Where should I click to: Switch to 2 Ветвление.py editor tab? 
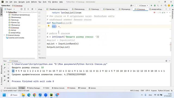[x=79, y=9]
